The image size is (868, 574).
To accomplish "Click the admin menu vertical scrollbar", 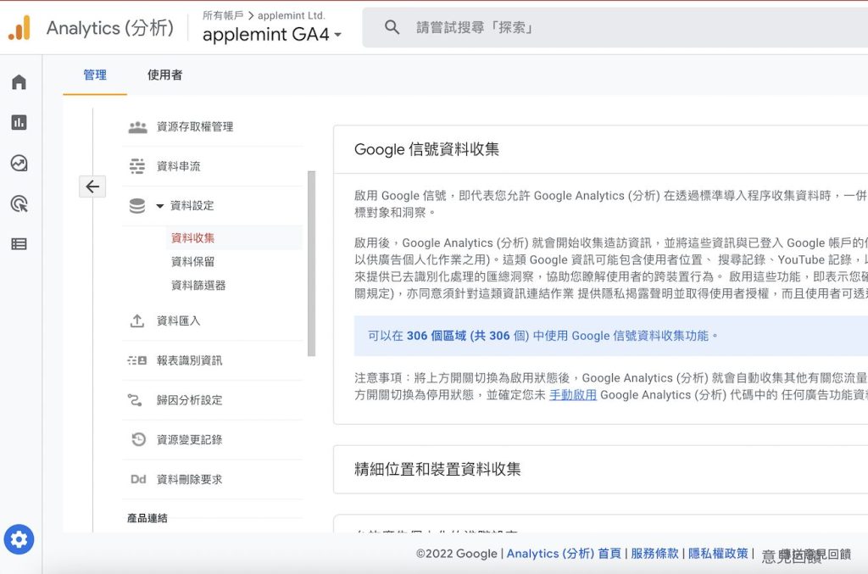I will click(311, 264).
